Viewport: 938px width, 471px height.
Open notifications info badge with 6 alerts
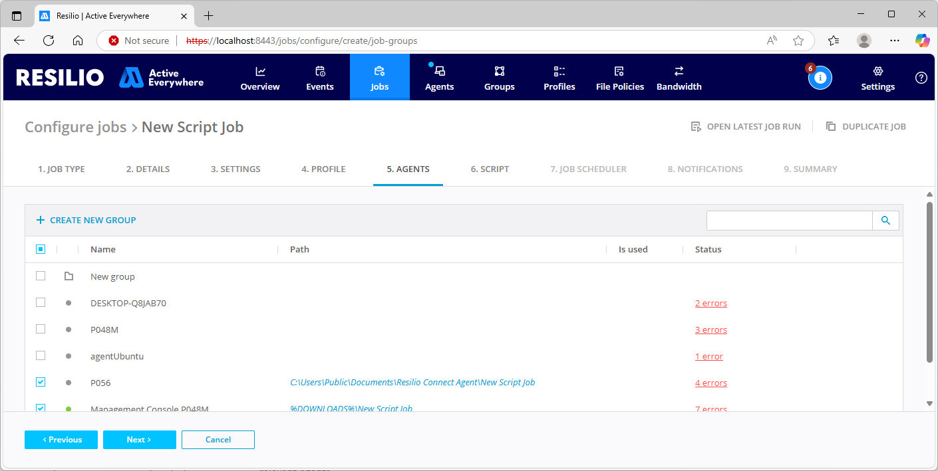point(820,78)
